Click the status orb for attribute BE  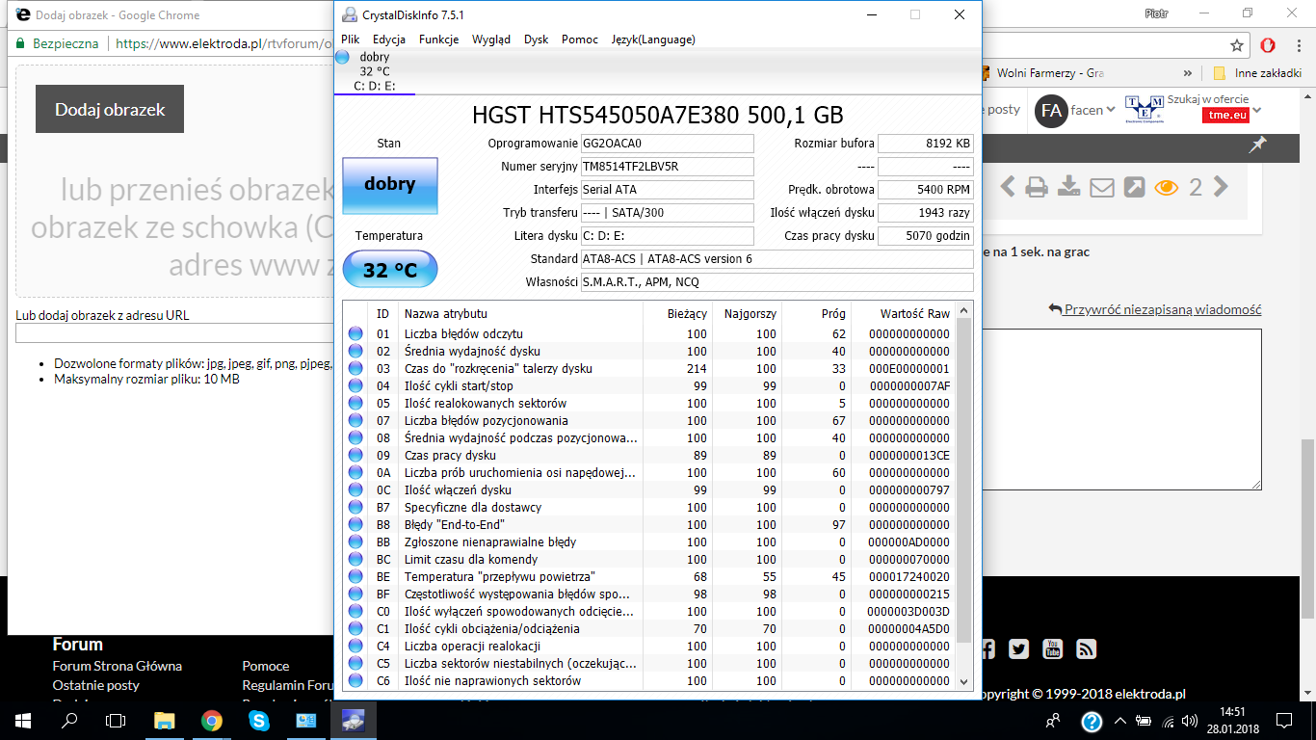(355, 577)
